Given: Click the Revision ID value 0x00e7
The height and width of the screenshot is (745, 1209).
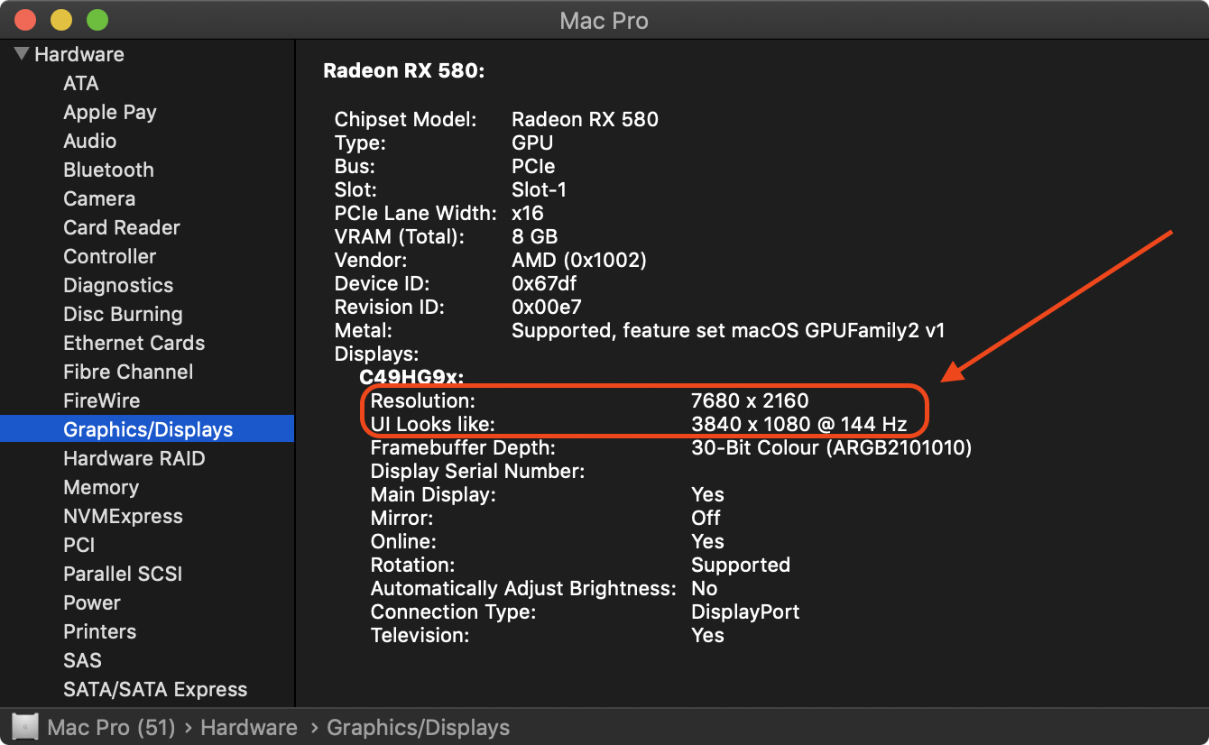Looking at the screenshot, I should (547, 307).
